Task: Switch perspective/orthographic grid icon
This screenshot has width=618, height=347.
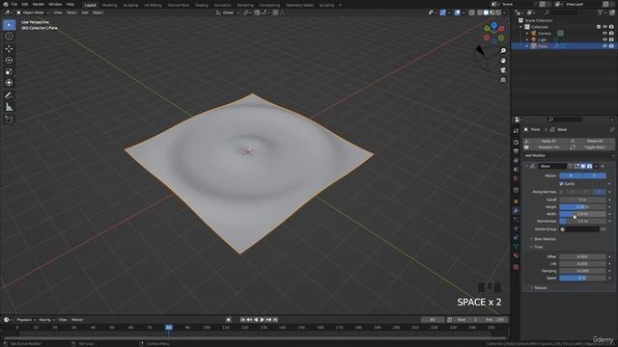Action: 503,80
